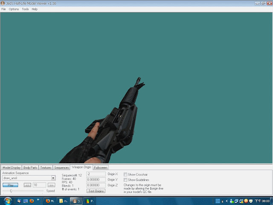Enable the Show Crosshair checkbox
Screen dimensions: 273x205
pos(125,174)
